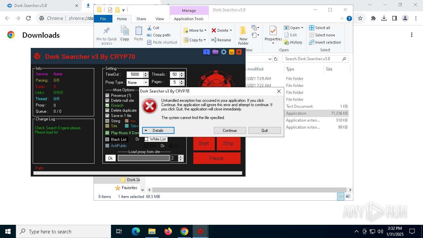Click Continue in the error dialog
This screenshot has width=423, height=238.
pos(230,131)
